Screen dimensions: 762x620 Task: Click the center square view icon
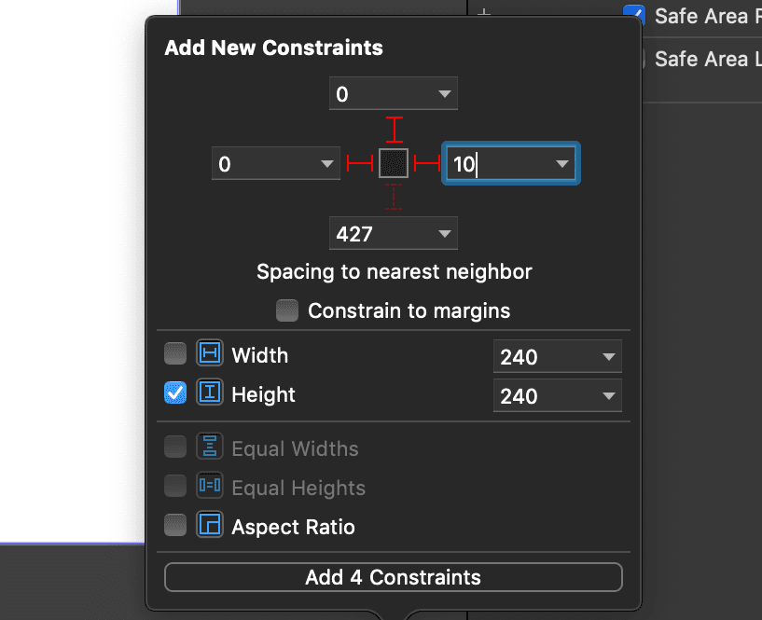(394, 163)
